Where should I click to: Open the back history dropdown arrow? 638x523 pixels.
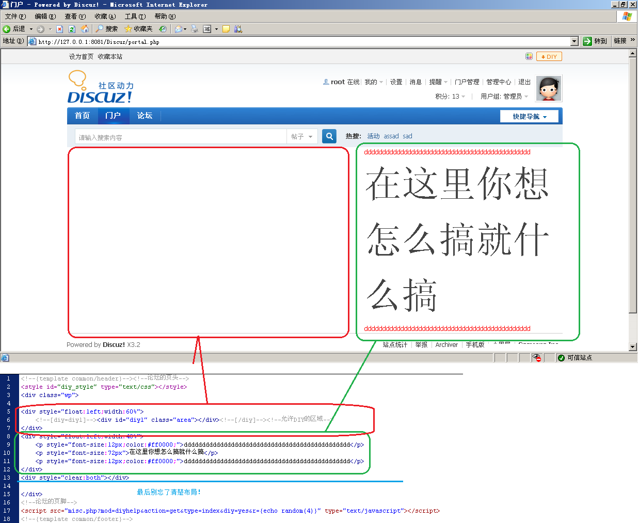pyautogui.click(x=31, y=29)
